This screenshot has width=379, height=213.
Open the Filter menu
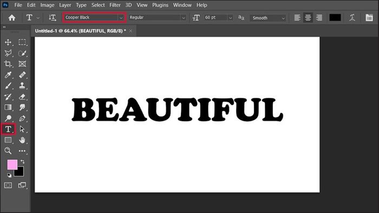pos(115,5)
